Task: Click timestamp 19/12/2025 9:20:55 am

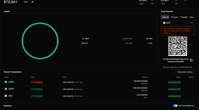Action: click(x=72, y=89)
